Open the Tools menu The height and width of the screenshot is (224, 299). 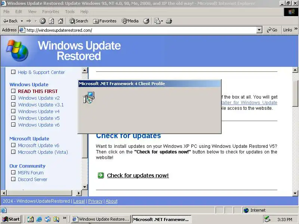coord(70,12)
